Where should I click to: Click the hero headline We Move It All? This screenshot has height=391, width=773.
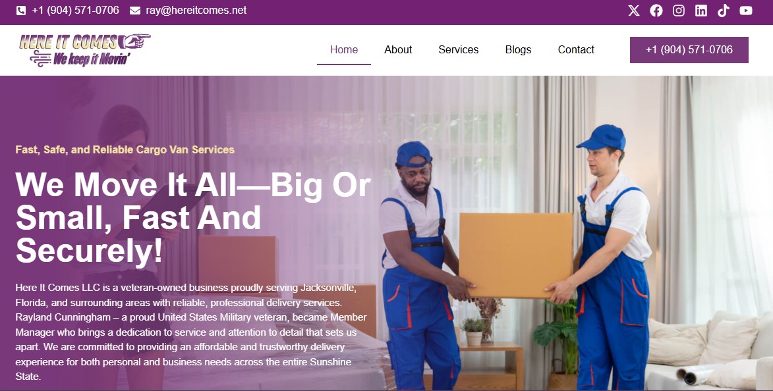coord(193,218)
